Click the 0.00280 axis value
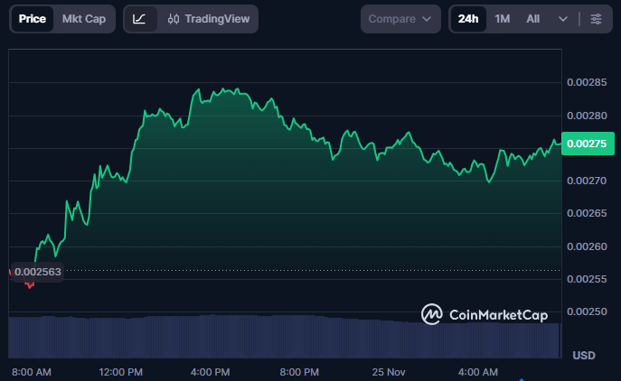The height and width of the screenshot is (381, 621). tap(587, 116)
